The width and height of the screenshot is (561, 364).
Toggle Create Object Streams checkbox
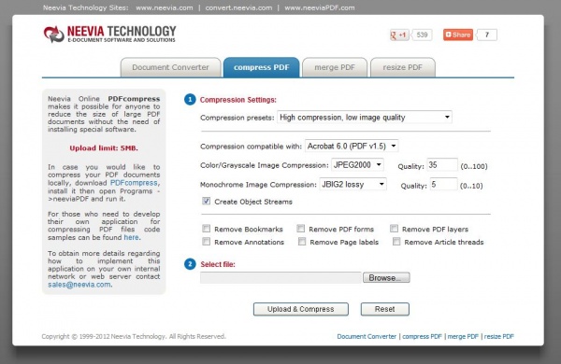(206, 201)
